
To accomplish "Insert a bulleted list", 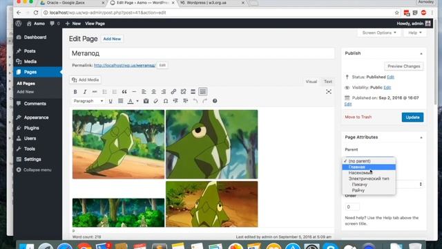I will 104,92.
